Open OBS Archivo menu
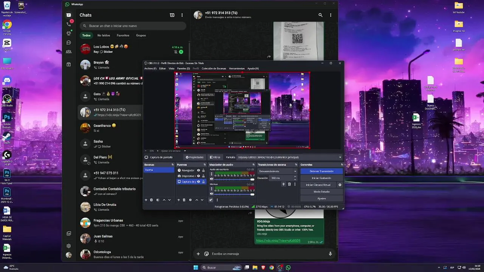Image resolution: width=484 pixels, height=272 pixels. 150,68
